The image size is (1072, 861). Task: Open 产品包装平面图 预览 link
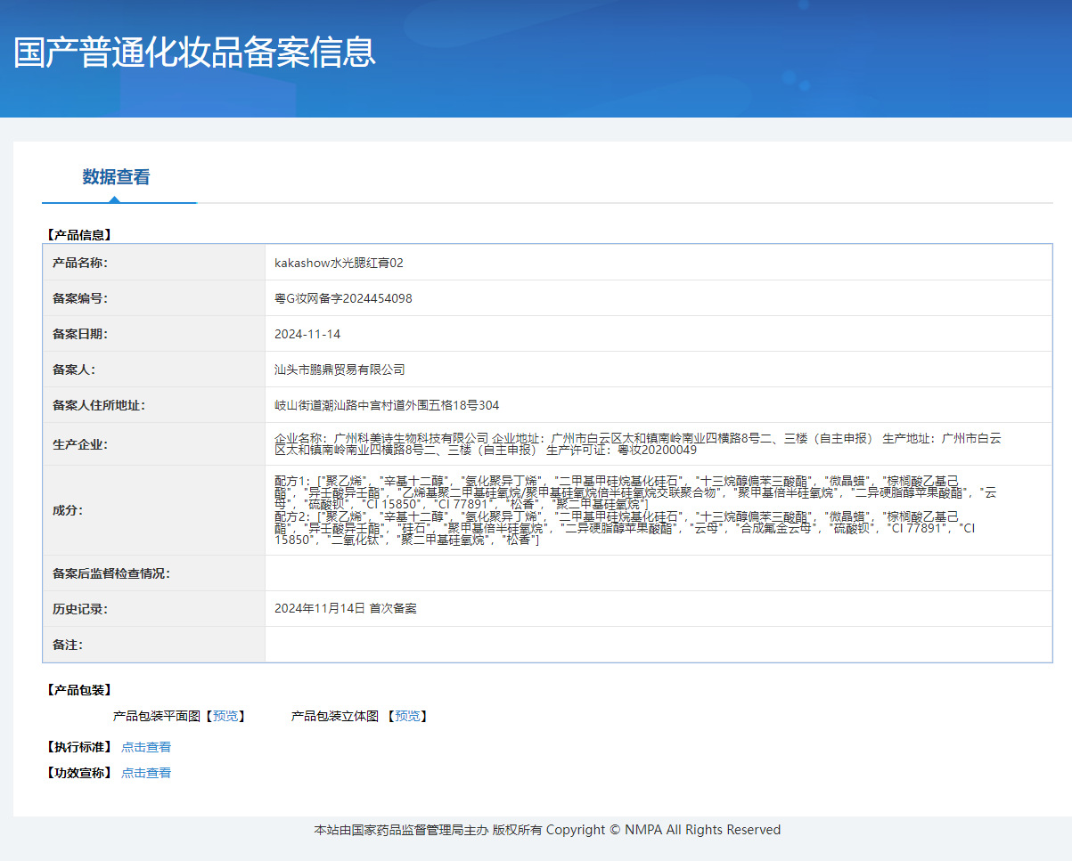(x=225, y=716)
